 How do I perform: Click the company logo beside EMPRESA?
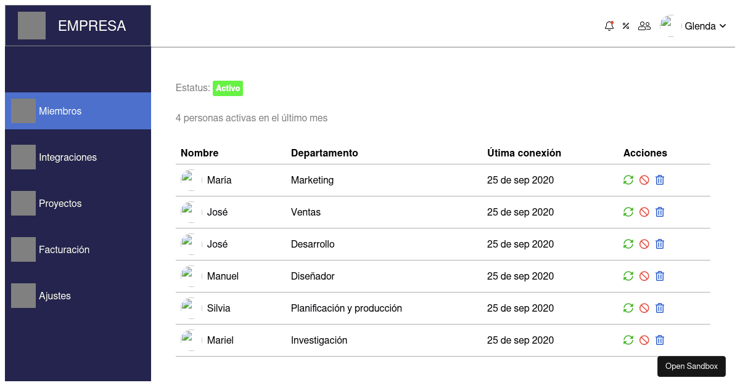pos(31,26)
